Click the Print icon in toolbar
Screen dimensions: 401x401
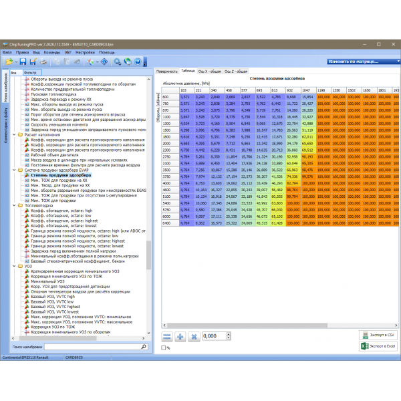pyautogui.click(x=42, y=61)
